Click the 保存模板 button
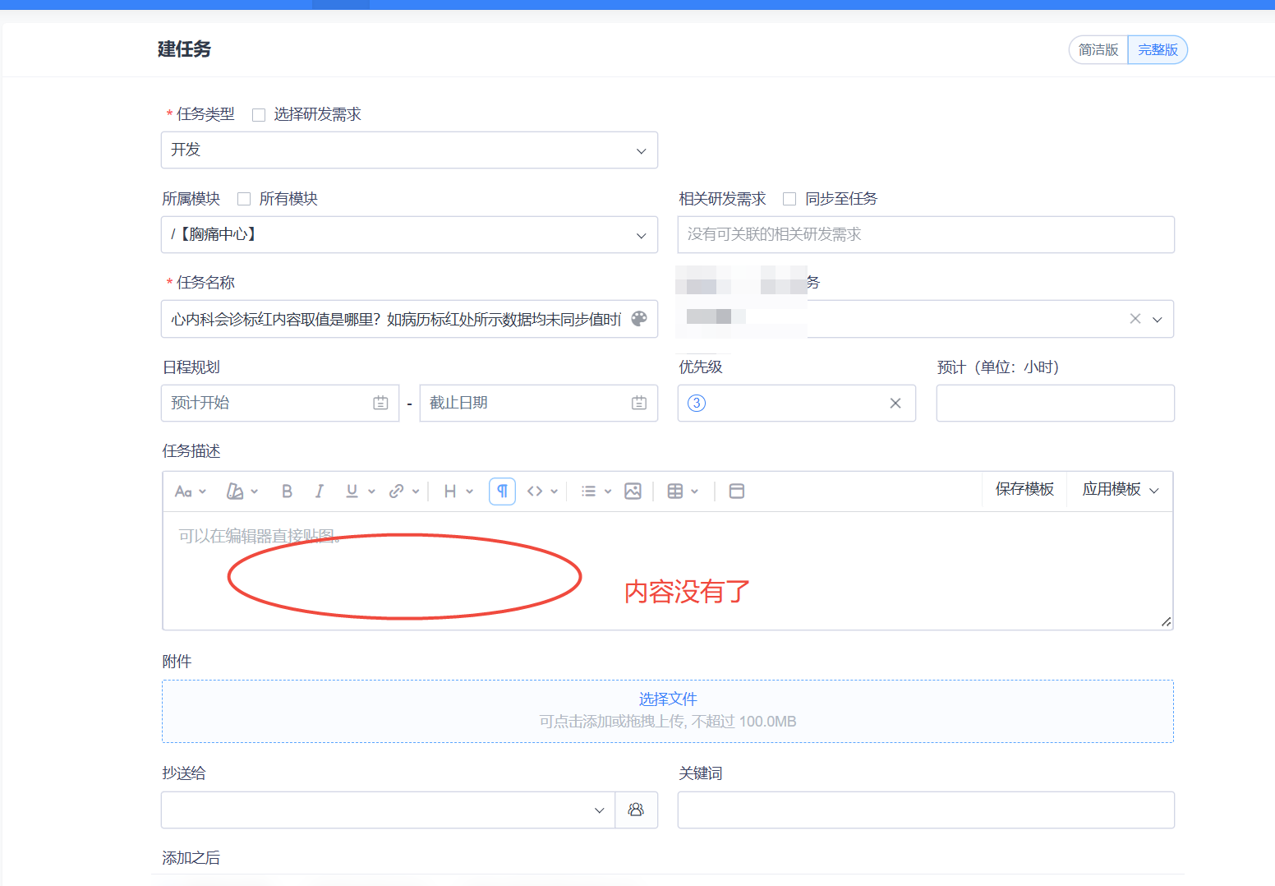This screenshot has width=1275, height=886. (1024, 490)
